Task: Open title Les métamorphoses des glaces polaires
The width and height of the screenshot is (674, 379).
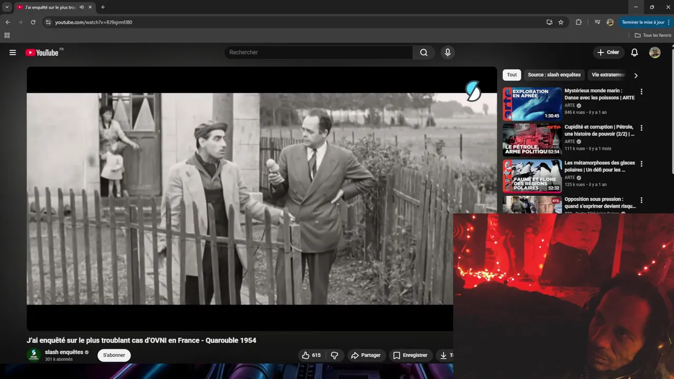Action: pyautogui.click(x=599, y=166)
